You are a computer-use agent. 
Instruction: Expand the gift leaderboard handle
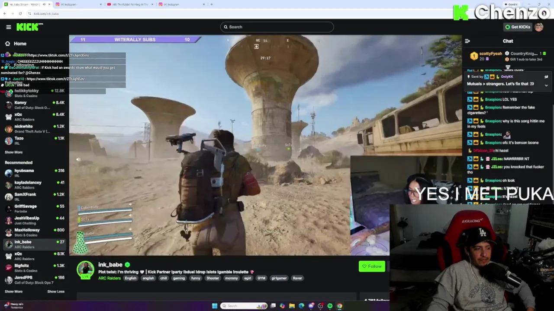click(x=508, y=67)
